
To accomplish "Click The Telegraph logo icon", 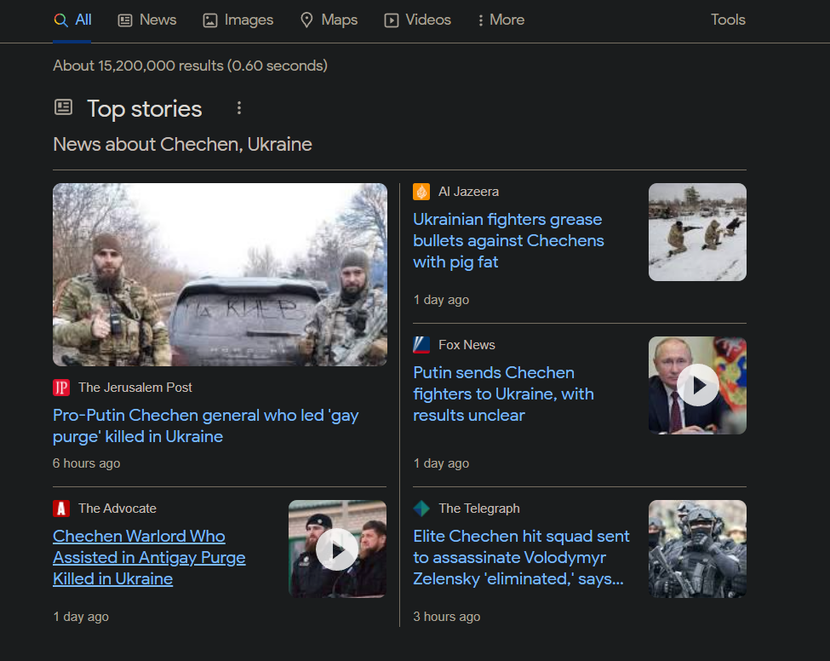I will click(421, 509).
